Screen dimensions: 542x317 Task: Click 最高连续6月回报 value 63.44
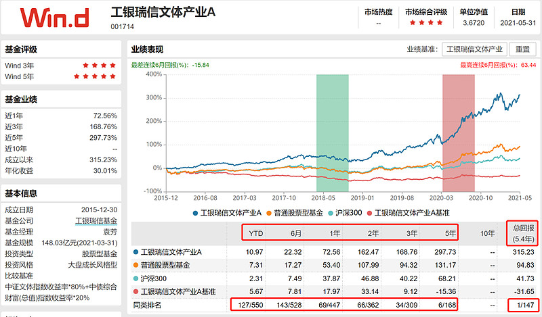click(x=528, y=65)
